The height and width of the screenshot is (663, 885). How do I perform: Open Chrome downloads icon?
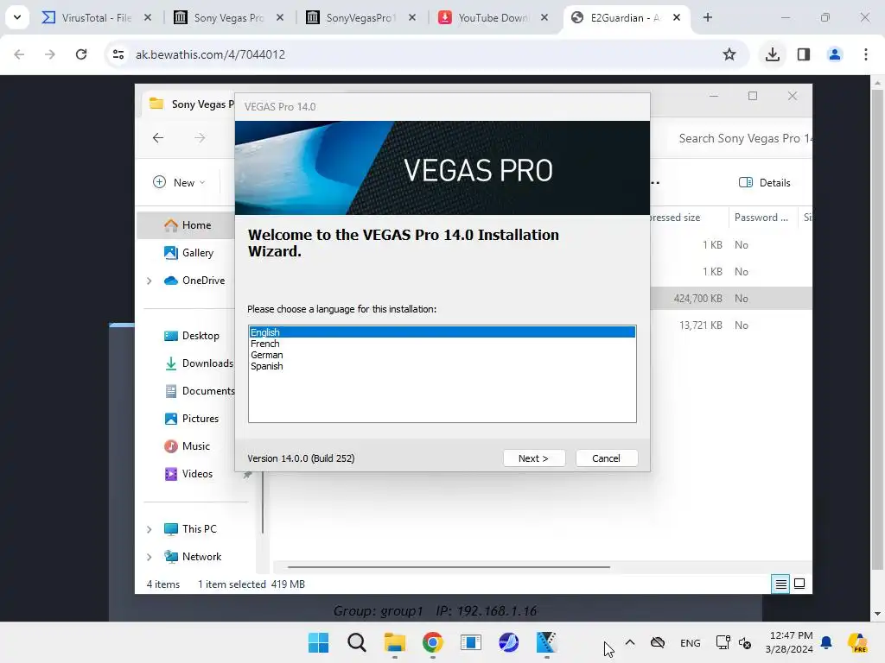click(773, 54)
